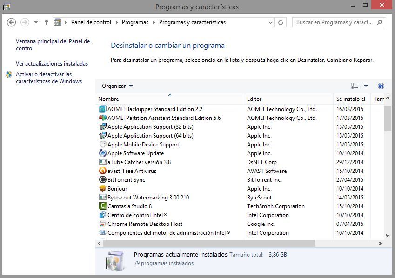Image resolution: width=395 pixels, height=278 pixels.
Task: Click the BitTorrent Inc. editor cell
Action: [x=264, y=180]
